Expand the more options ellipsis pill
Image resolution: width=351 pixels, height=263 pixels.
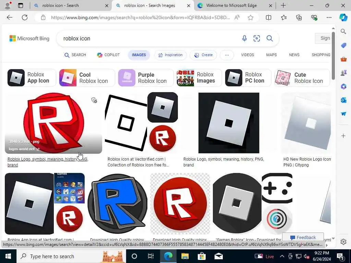(227, 55)
